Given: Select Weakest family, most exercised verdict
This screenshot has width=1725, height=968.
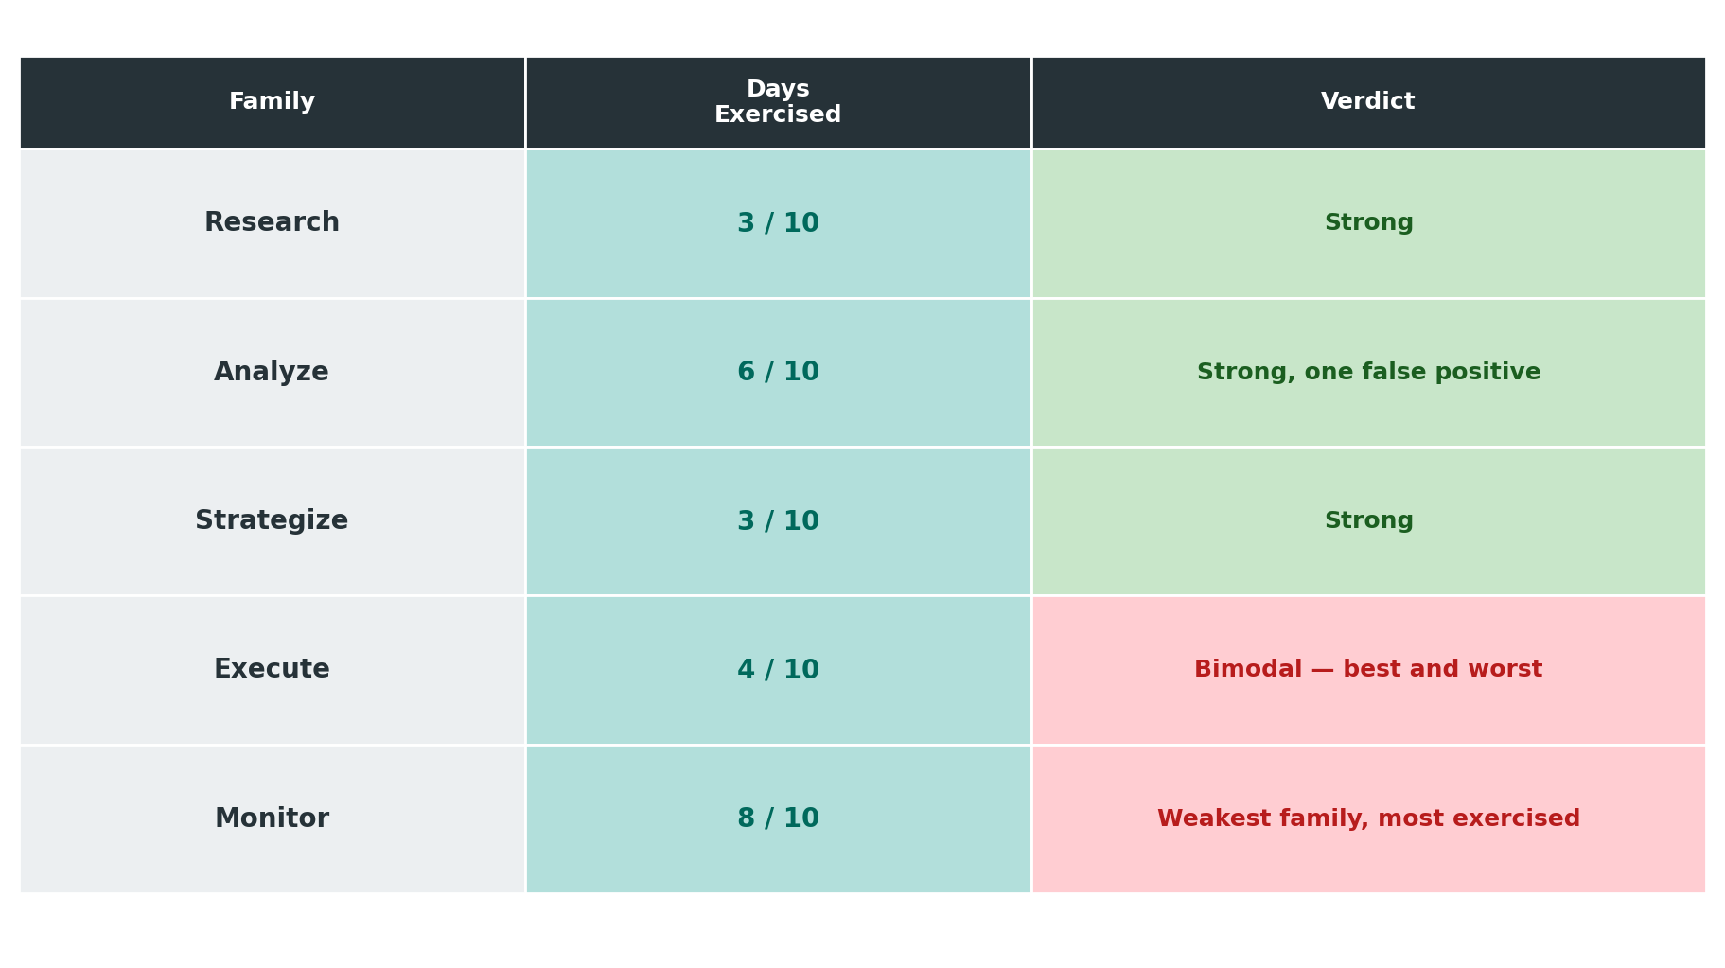Looking at the screenshot, I should [x=1368, y=819].
